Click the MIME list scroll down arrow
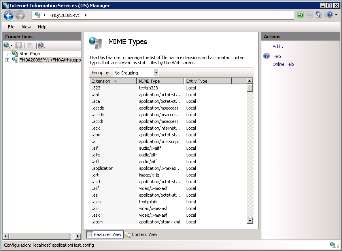 click(x=250, y=221)
